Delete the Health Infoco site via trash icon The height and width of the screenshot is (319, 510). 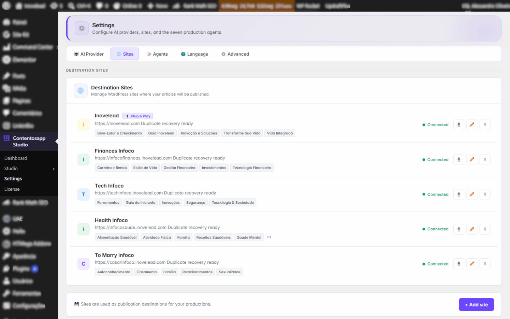coord(485,229)
